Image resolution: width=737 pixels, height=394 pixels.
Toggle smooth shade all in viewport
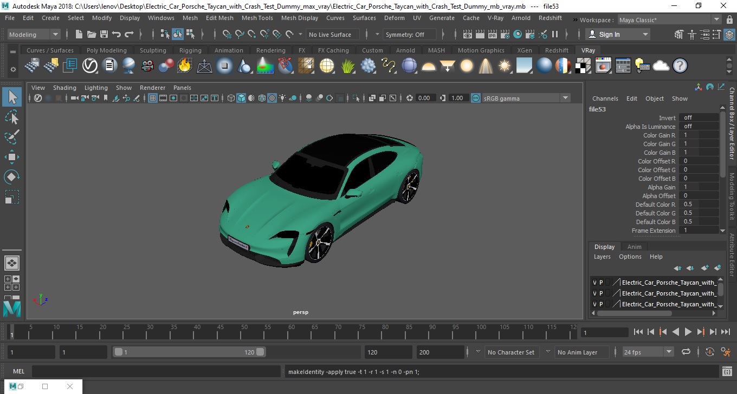pyautogui.click(x=242, y=98)
